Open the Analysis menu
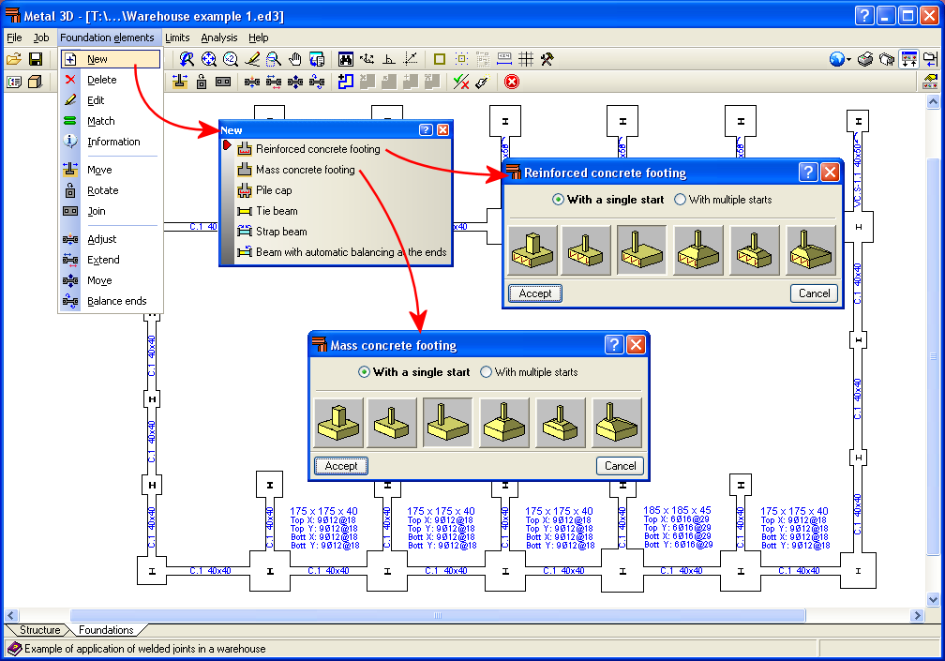The image size is (945, 661). 218,38
